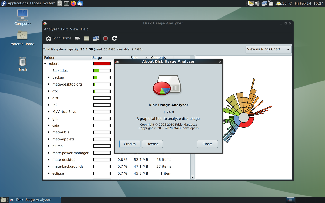This screenshot has height=203, width=325.
Task: Expand the mate-utils folder
Action: coord(49,132)
